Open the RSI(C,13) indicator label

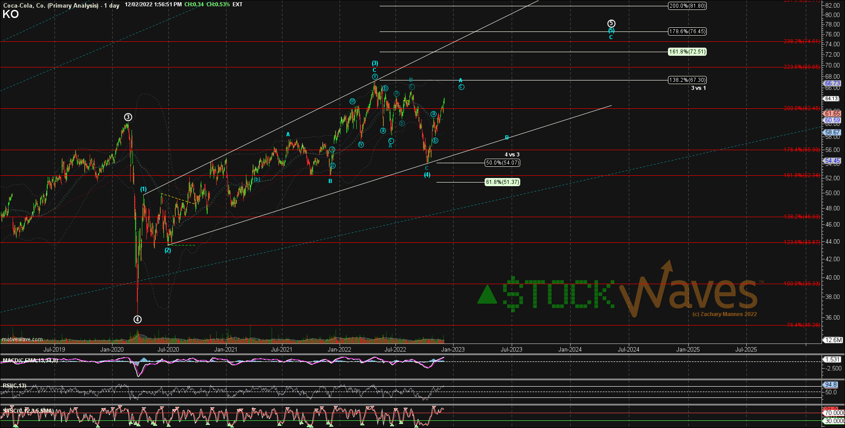point(14,386)
